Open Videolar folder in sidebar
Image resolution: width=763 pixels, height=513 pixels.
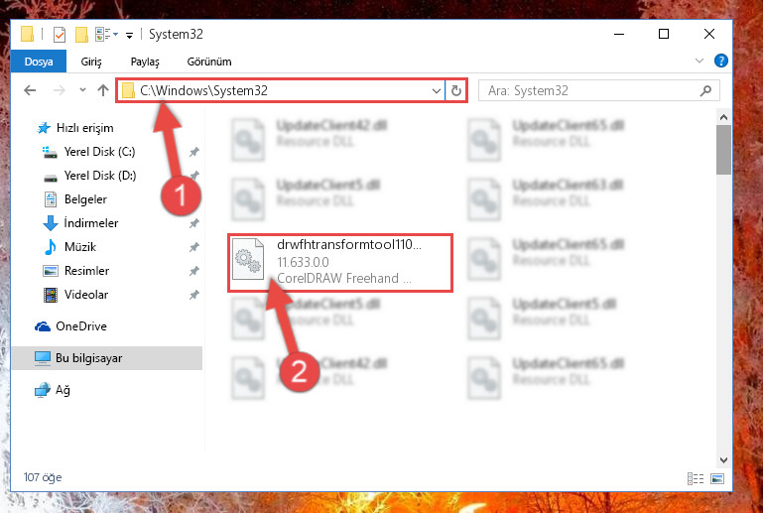pos(86,295)
